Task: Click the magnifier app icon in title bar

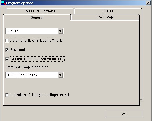Action: [3, 3]
